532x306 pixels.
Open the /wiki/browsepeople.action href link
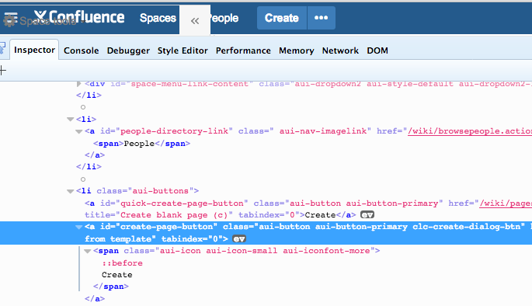(470, 131)
